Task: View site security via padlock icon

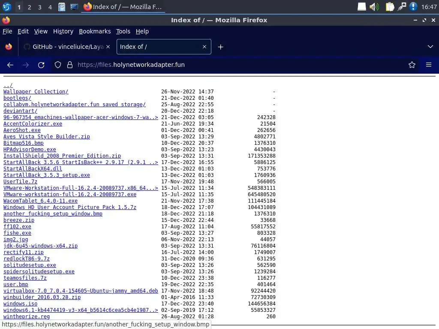Action: (70, 65)
